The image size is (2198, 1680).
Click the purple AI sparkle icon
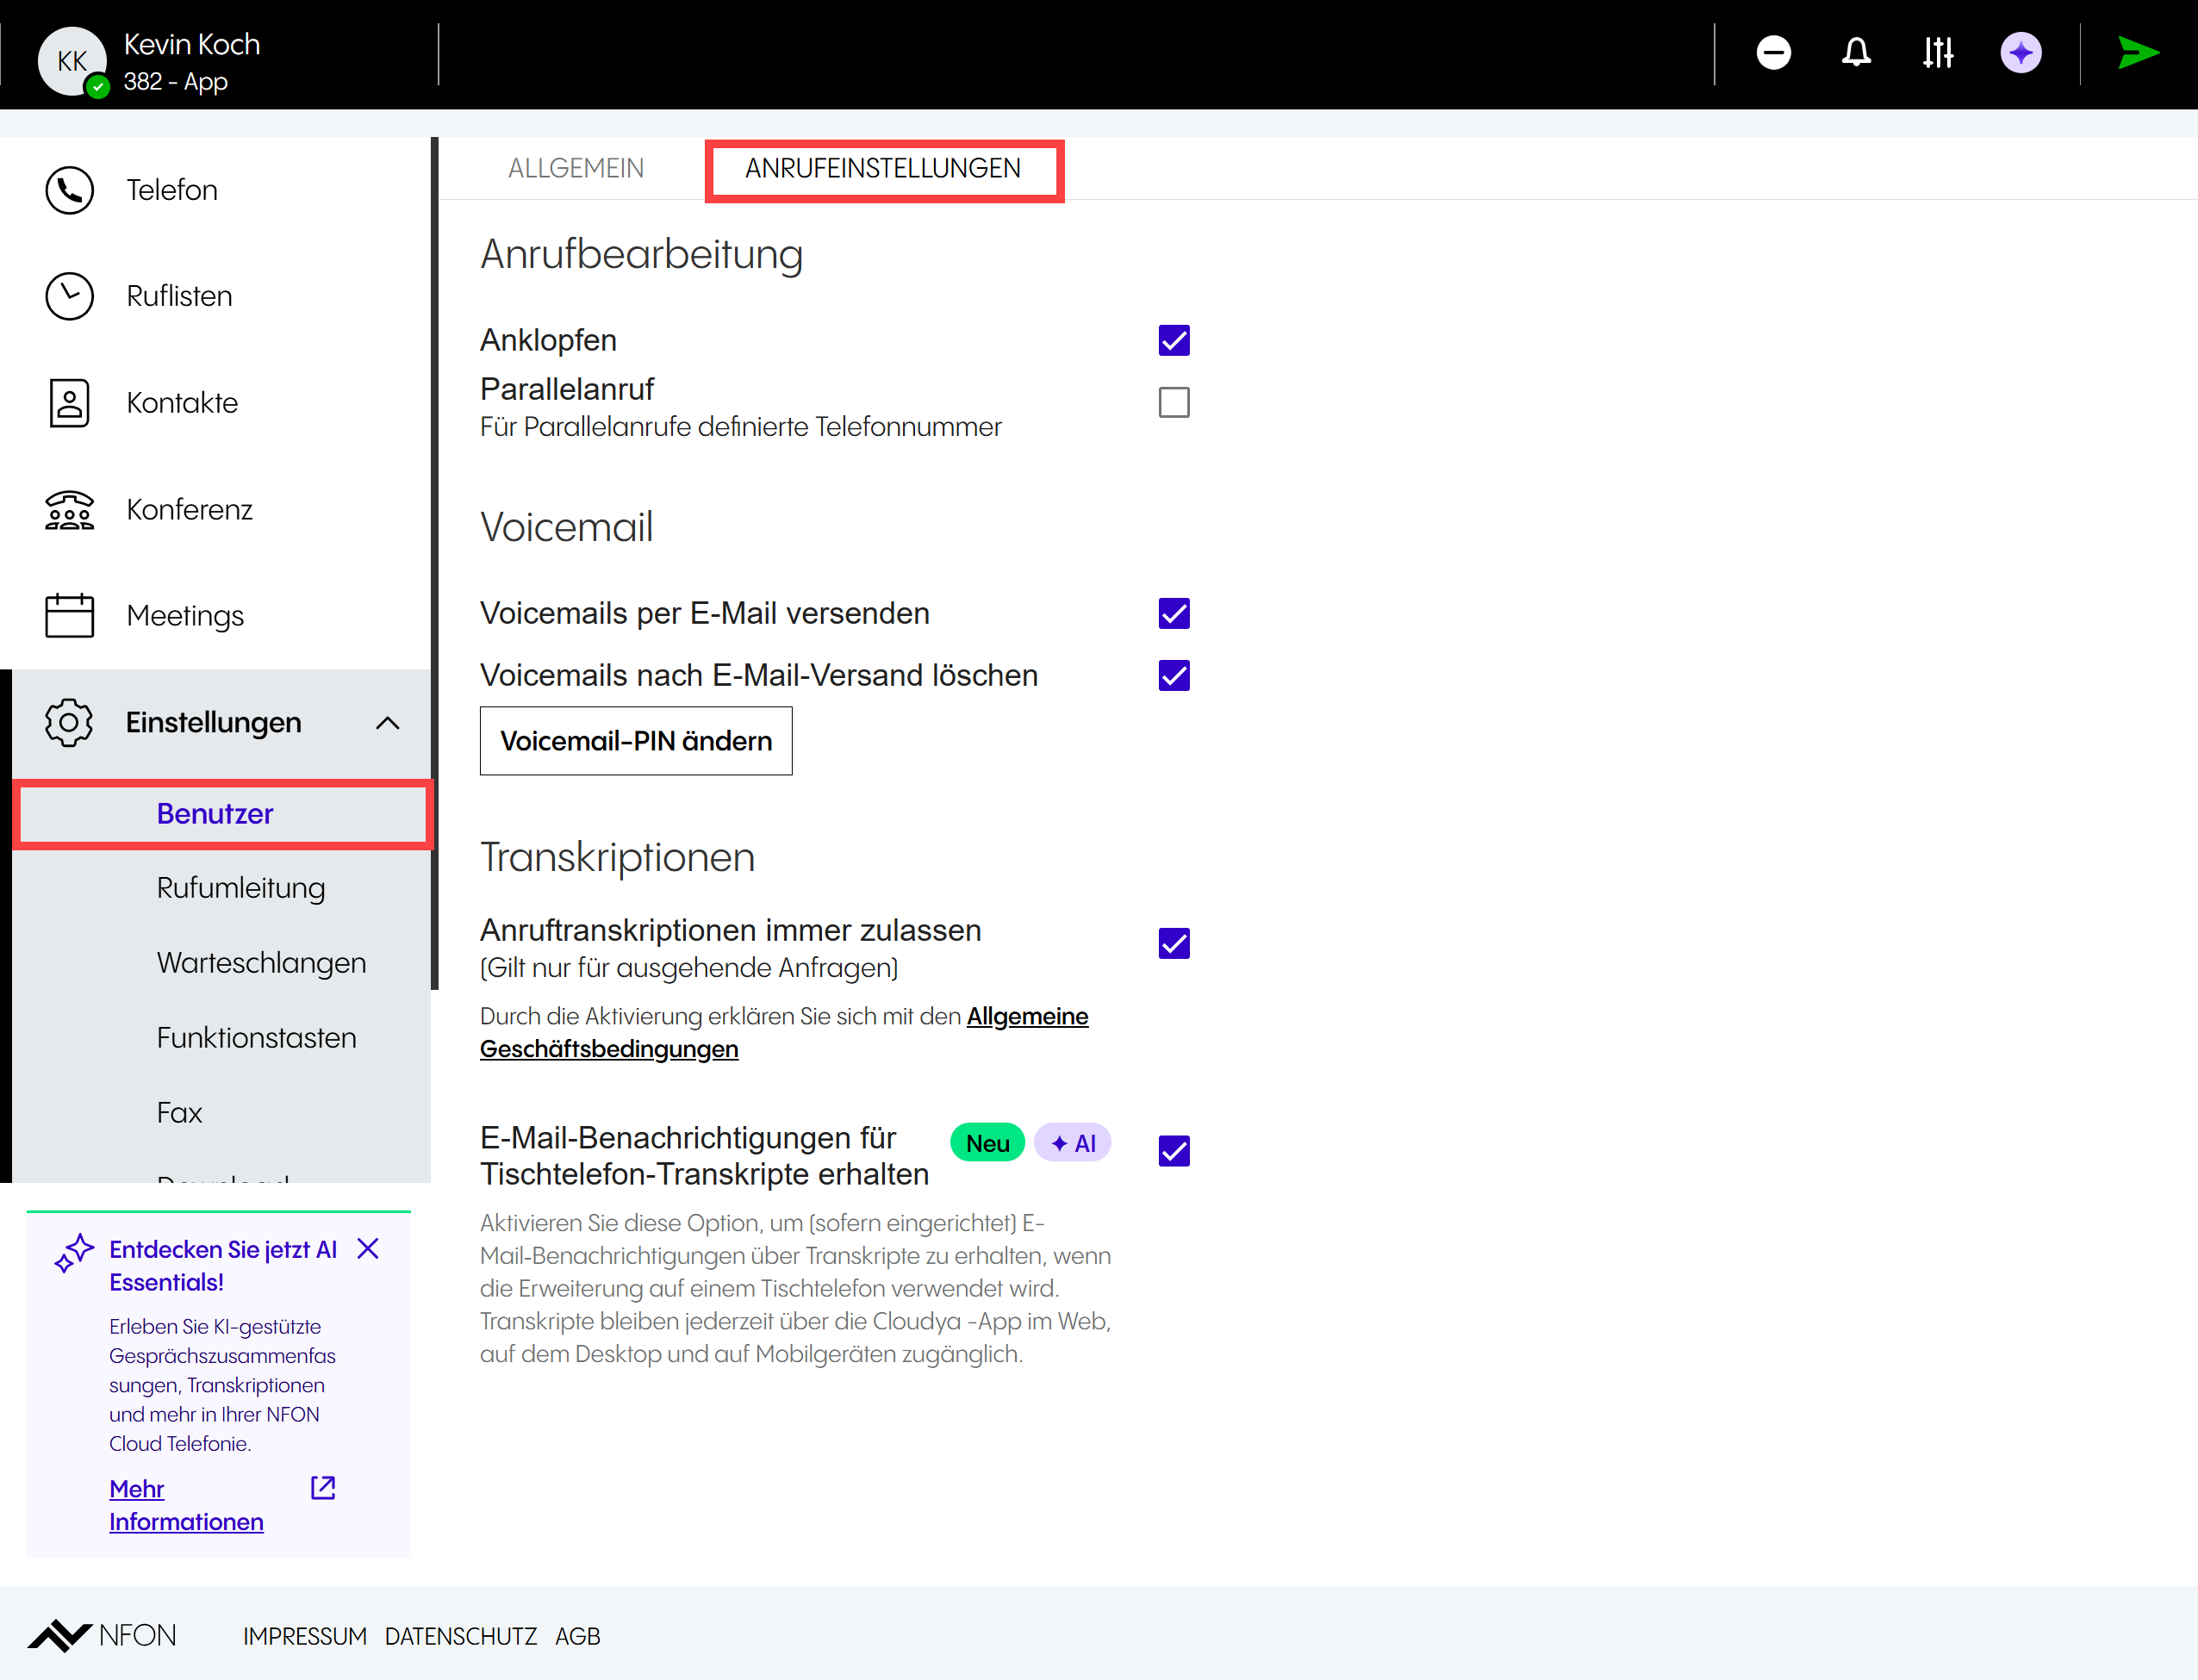point(2021,52)
